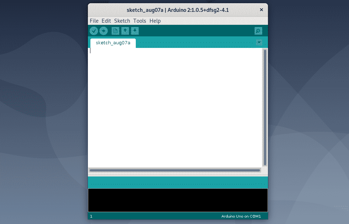349x224 pixels.
Task: Create a new sketch with New icon
Action: coord(115,31)
